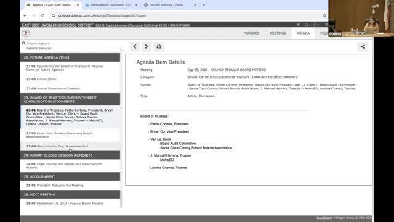
Task: Click the browser address bar URL
Action: pos(102,15)
